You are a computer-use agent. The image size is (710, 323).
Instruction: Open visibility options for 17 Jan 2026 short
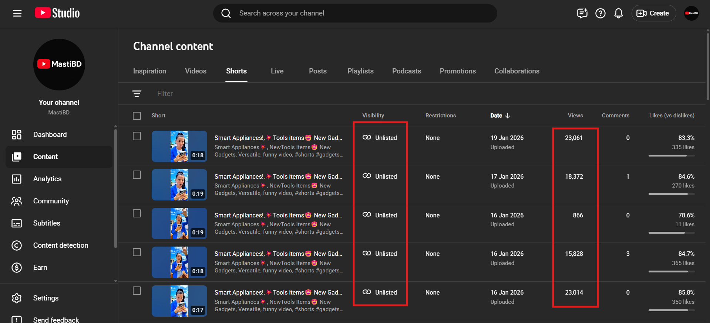pos(380,176)
